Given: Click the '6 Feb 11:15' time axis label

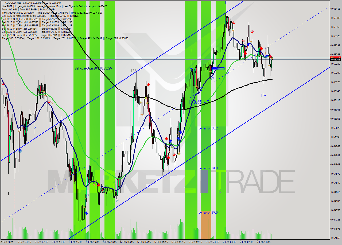Looking at the screenshot, I should tap(161, 242).
